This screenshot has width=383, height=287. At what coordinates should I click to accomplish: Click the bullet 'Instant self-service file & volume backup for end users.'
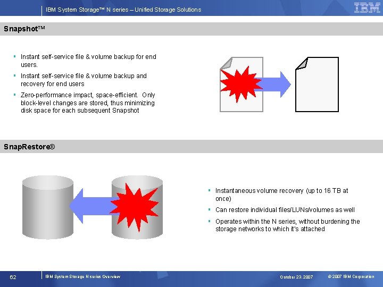click(88, 61)
